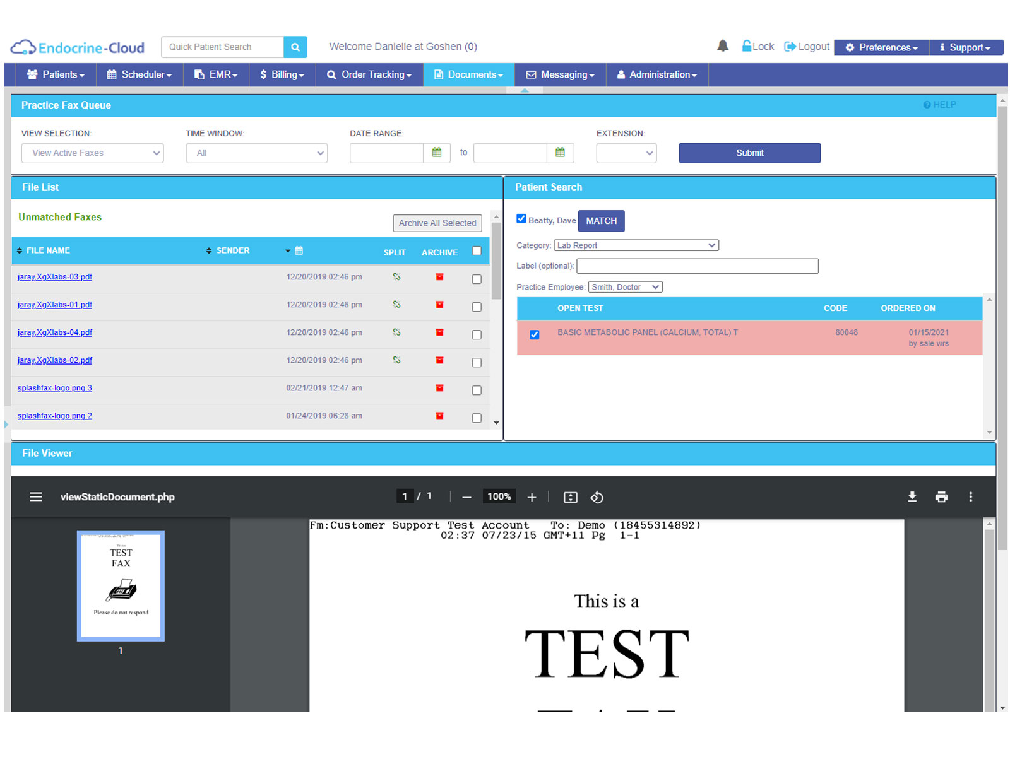Open the notifications bell
Image resolution: width=1010 pixels, height=757 pixels.
click(x=723, y=46)
